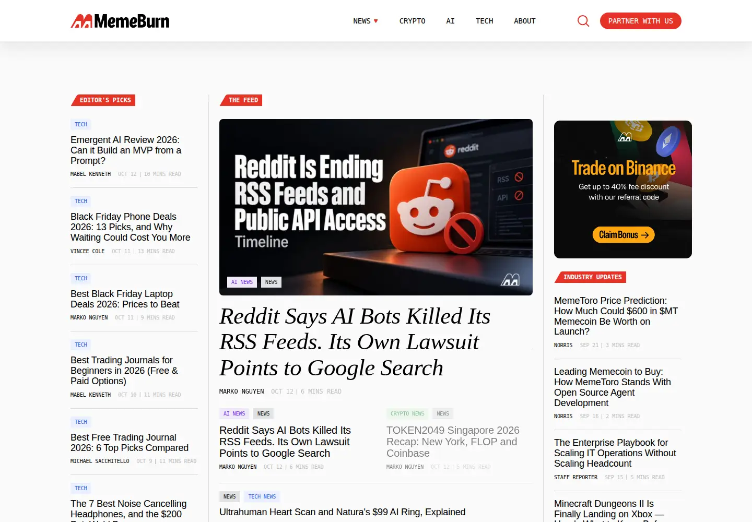Open Leading Memecoin to Buy article

coord(613,387)
